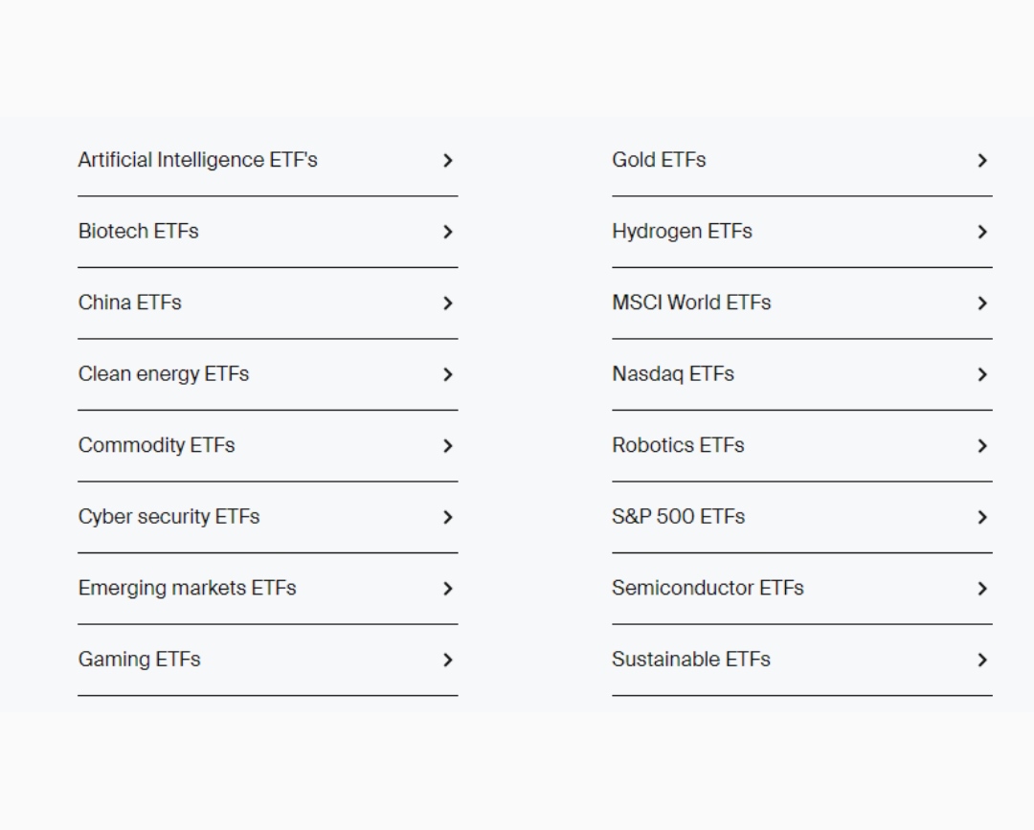Image resolution: width=1034 pixels, height=830 pixels.
Task: Click the chevron for Cyber security ETFs
Action: pos(448,517)
